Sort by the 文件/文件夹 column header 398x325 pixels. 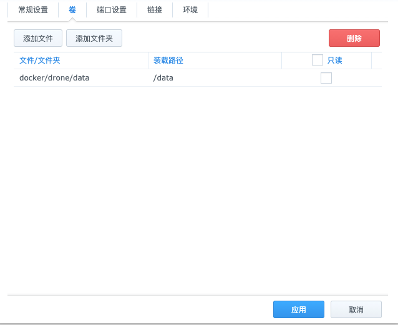tap(40, 61)
